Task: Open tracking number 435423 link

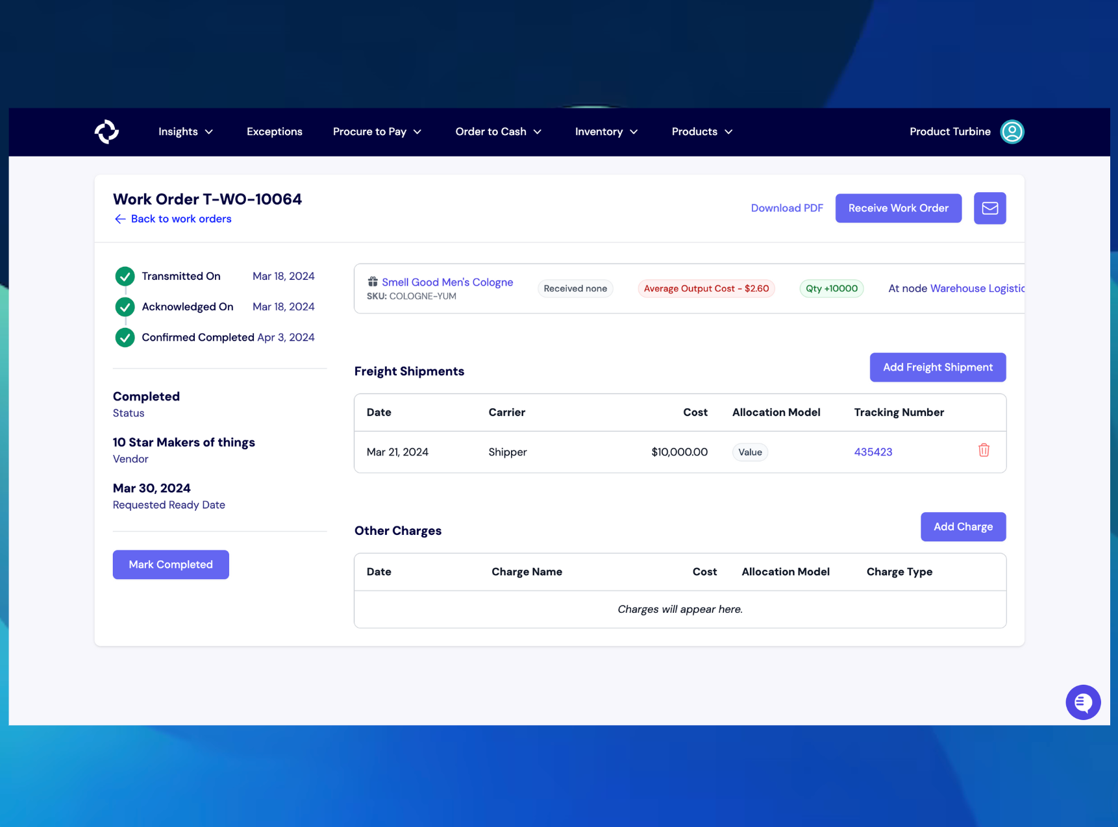Action: pyautogui.click(x=873, y=452)
